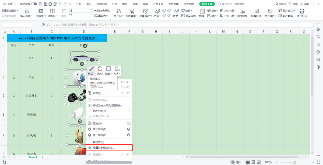Click 未同步 sync status button

[x=280, y=4]
